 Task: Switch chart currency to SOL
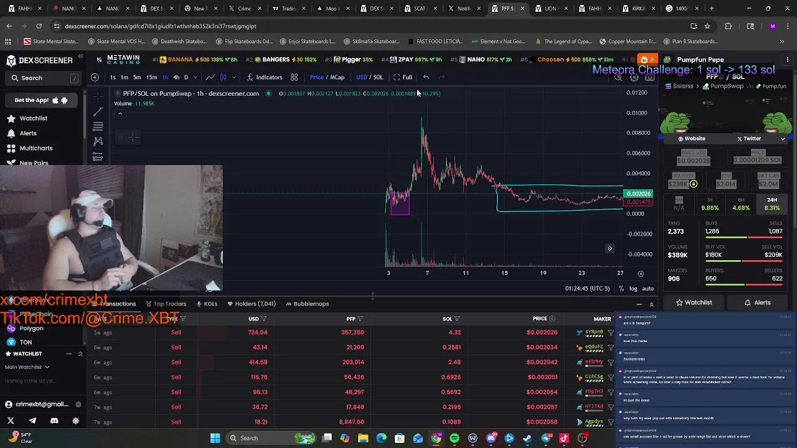pos(378,77)
